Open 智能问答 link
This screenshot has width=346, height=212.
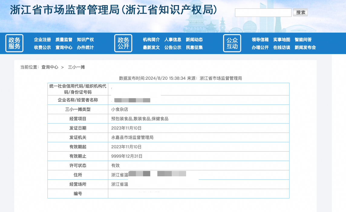pos(303,40)
